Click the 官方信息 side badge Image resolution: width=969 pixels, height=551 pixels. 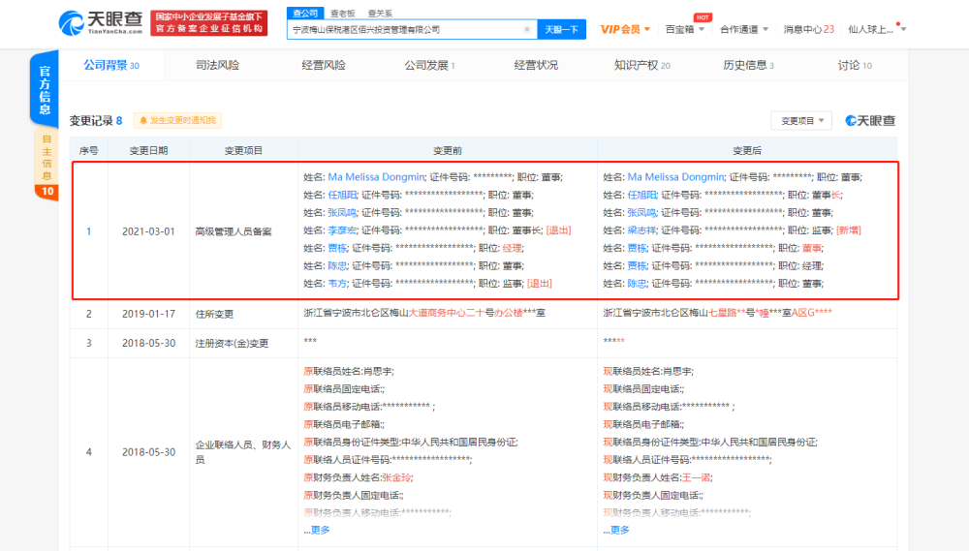[45, 90]
